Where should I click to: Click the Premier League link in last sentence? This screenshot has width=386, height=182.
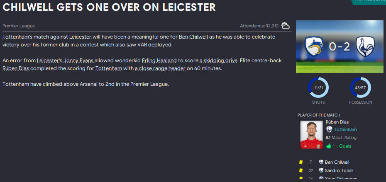click(149, 84)
